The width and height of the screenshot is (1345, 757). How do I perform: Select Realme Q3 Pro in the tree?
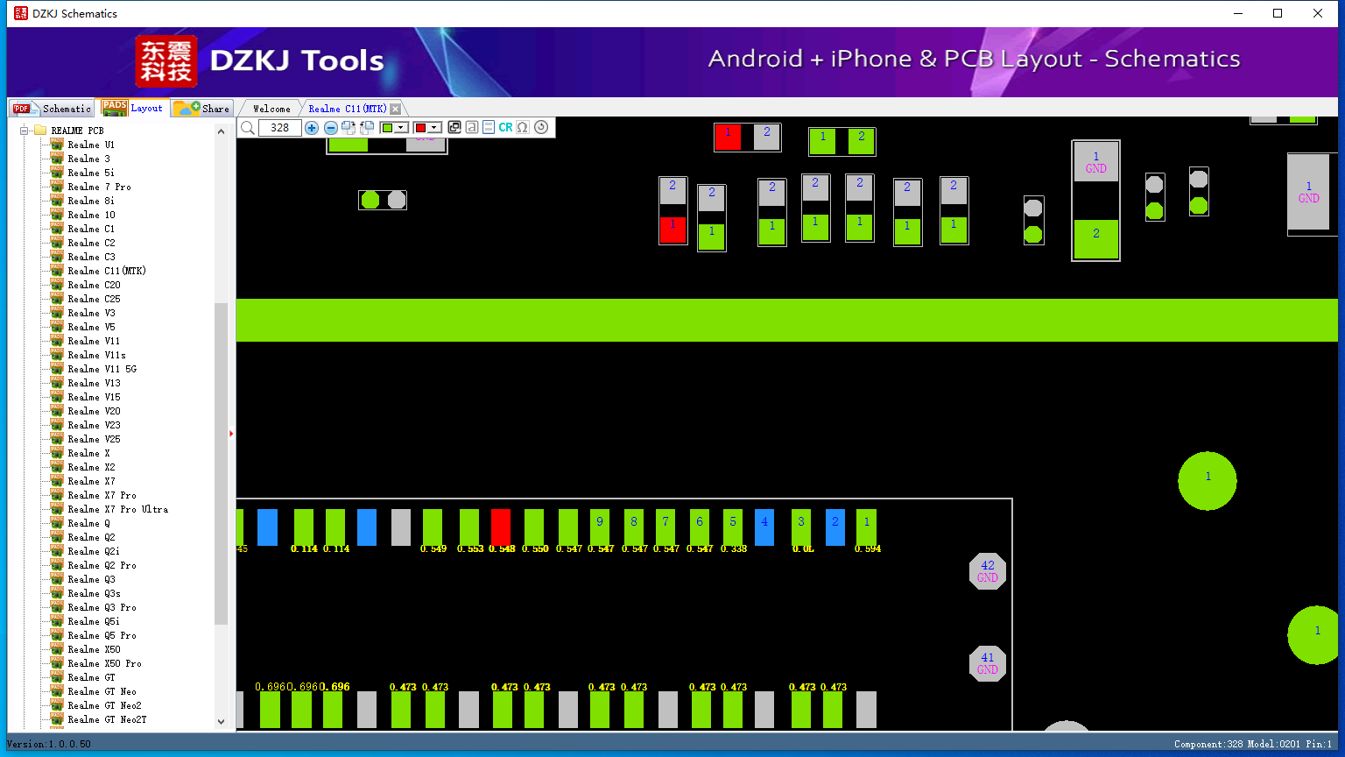coord(102,607)
